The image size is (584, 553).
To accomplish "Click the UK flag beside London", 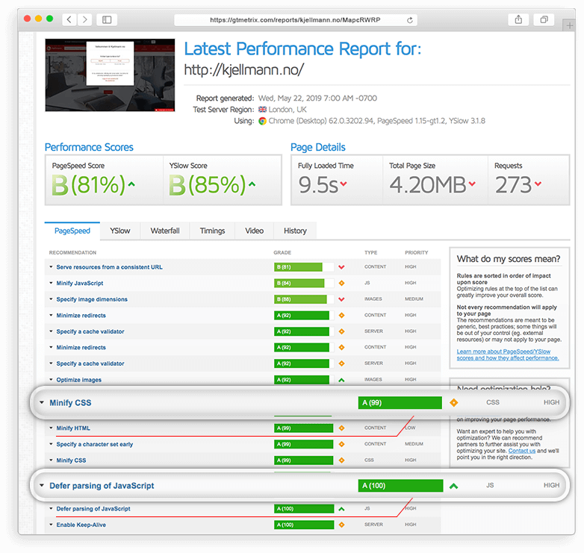I will pos(263,110).
